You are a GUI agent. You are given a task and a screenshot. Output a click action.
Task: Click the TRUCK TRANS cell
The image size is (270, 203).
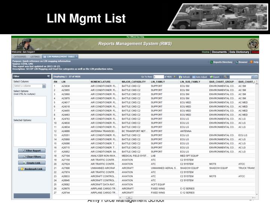coord(246,168)
